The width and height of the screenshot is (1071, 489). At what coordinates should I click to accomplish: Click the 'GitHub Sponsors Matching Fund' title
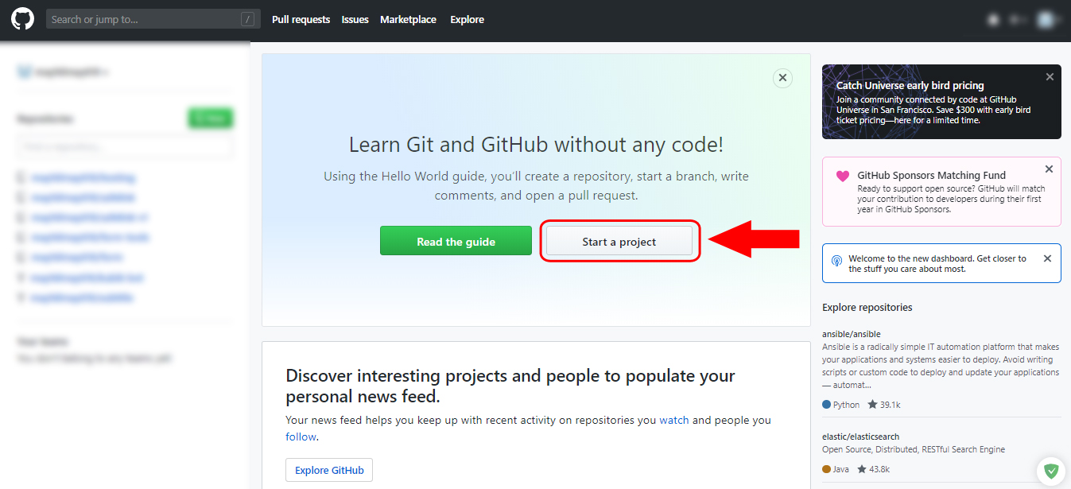tap(931, 175)
